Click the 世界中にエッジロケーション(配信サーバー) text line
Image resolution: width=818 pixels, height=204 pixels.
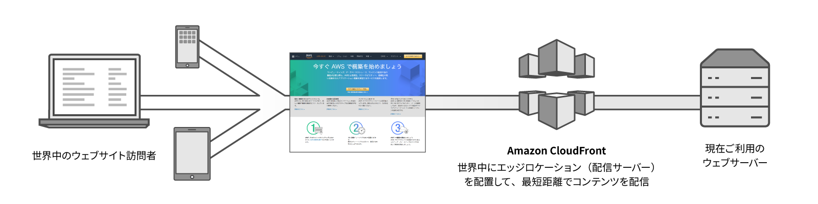556,167
